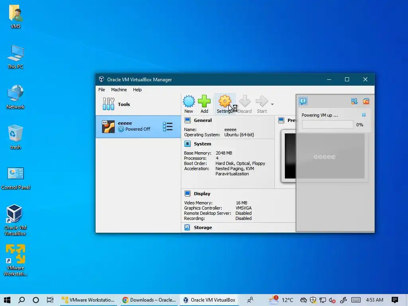The height and width of the screenshot is (306, 408).
Task: Open the File menu
Action: click(x=102, y=90)
